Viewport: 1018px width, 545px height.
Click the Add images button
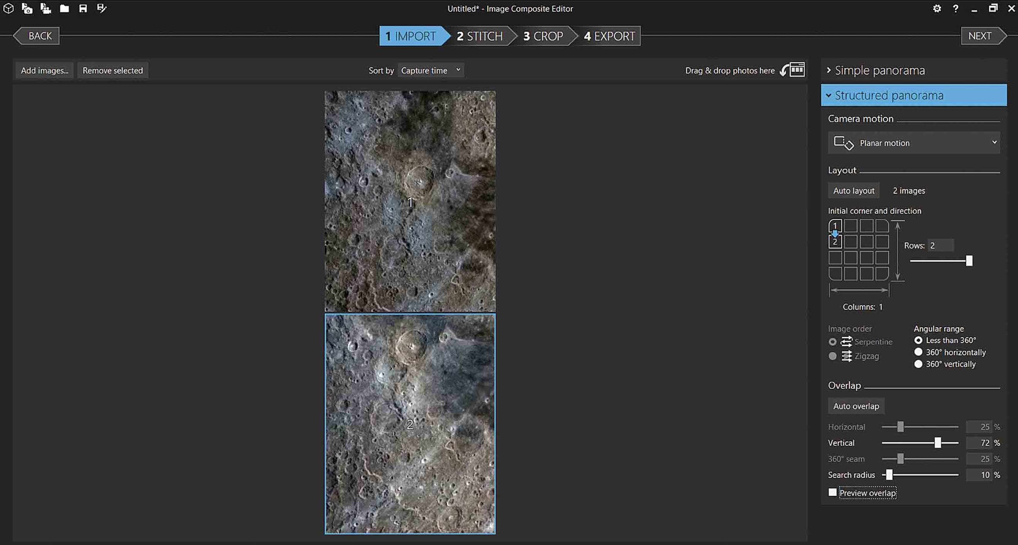coord(45,70)
